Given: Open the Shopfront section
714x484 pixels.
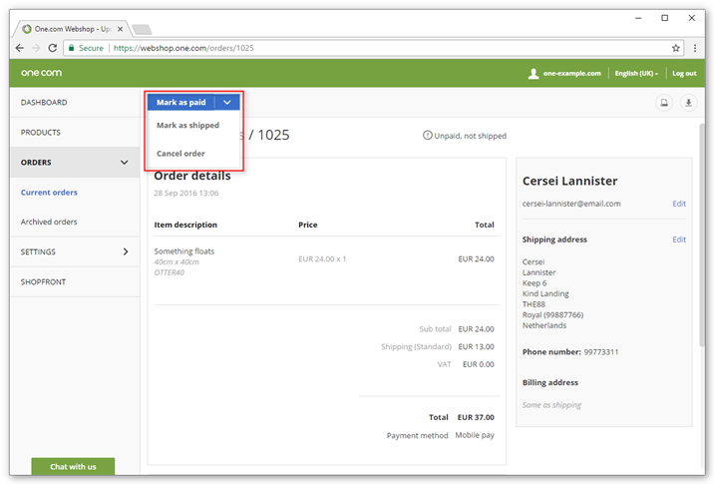Looking at the screenshot, I should click(43, 281).
